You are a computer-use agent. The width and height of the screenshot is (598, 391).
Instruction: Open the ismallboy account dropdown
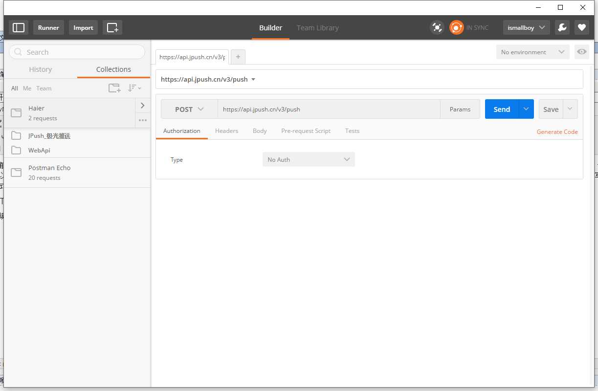coord(526,28)
